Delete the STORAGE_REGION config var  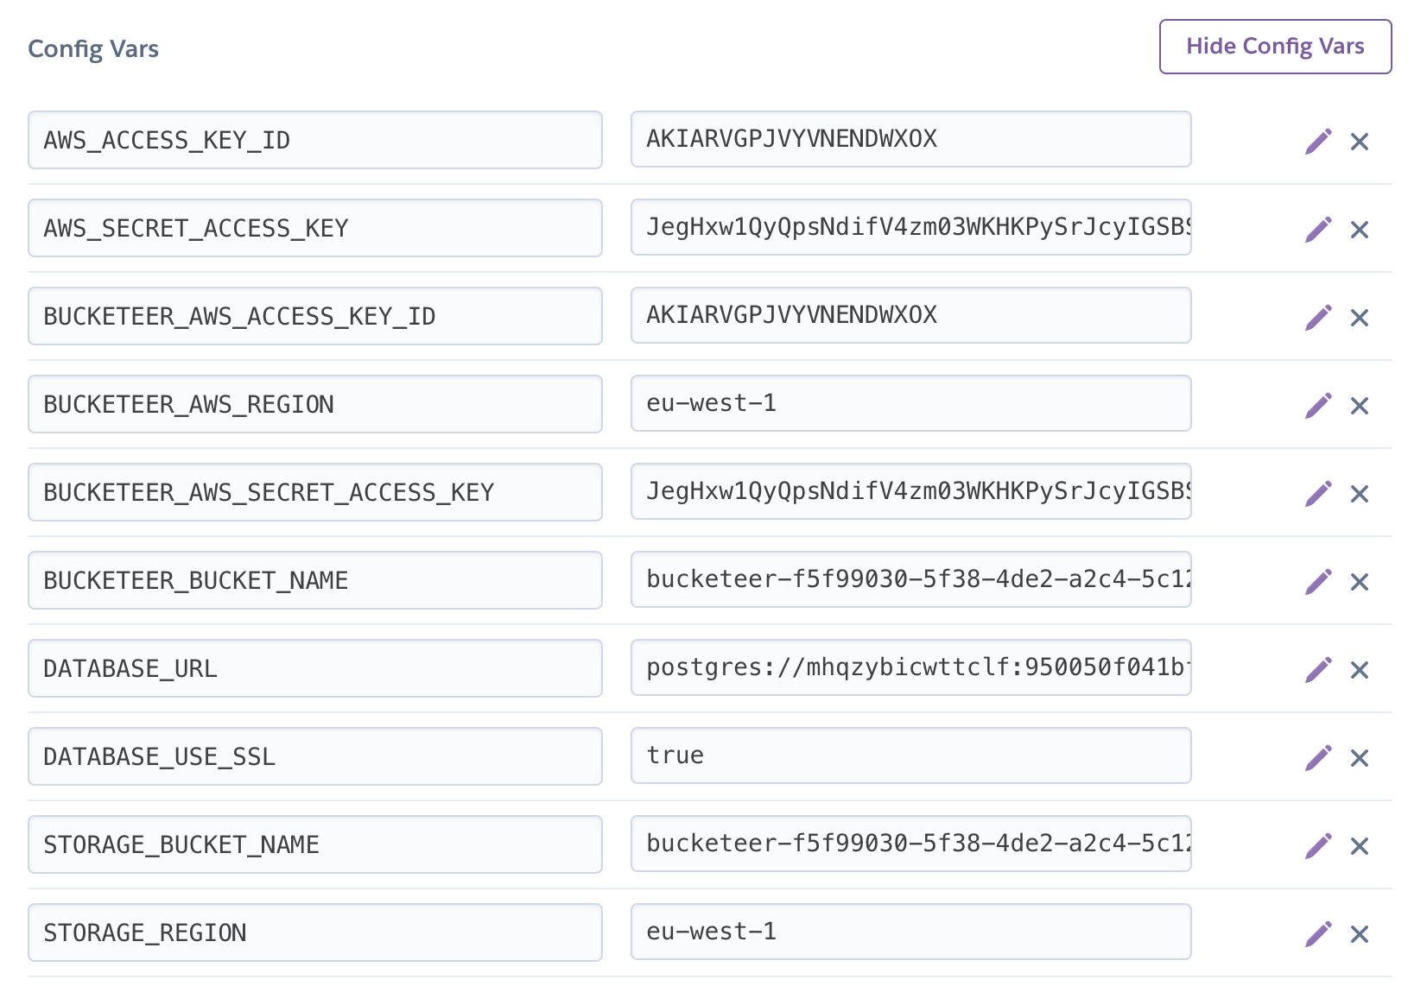click(1359, 934)
